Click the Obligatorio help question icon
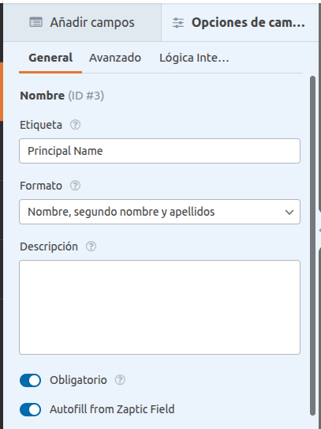The height and width of the screenshot is (429, 321). (120, 380)
